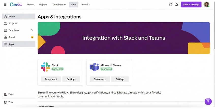Image resolution: width=216 pixels, height=109 pixels.
Task: Click the Apps grid icon in sidebar
Action: 5,44
